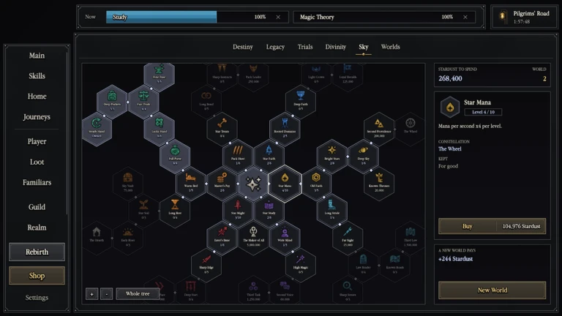This screenshot has width=562, height=316.
Task: Start a New World
Action: tap(492, 290)
